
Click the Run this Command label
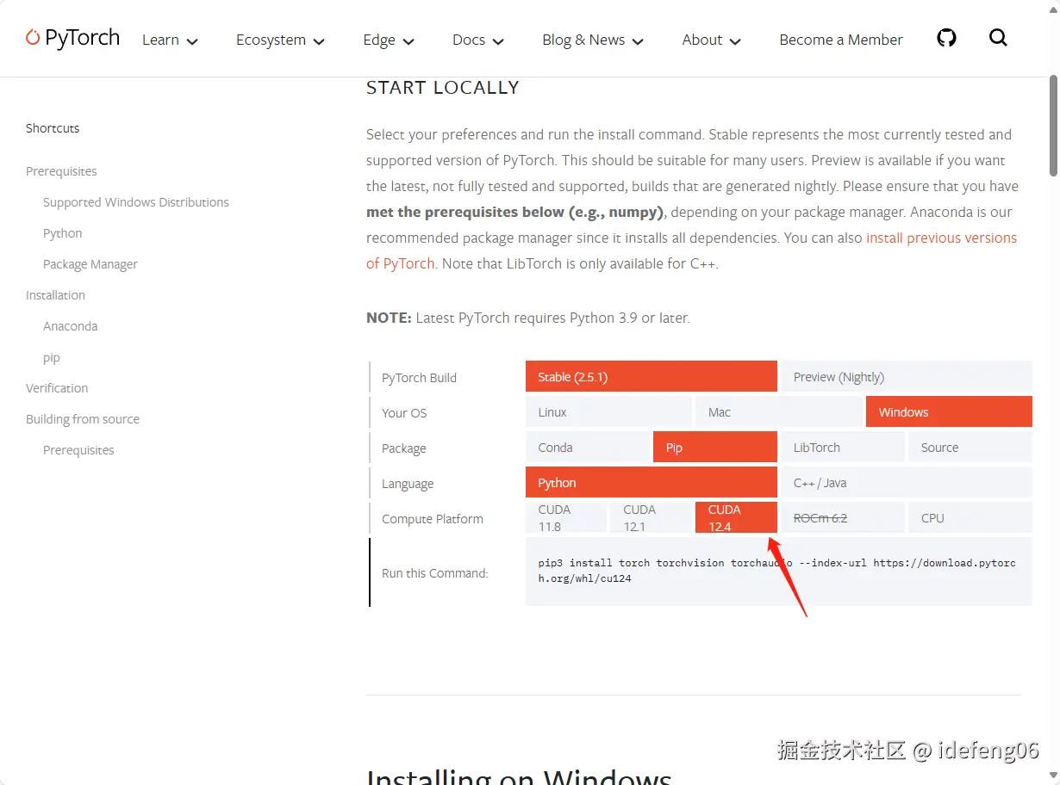pos(435,573)
